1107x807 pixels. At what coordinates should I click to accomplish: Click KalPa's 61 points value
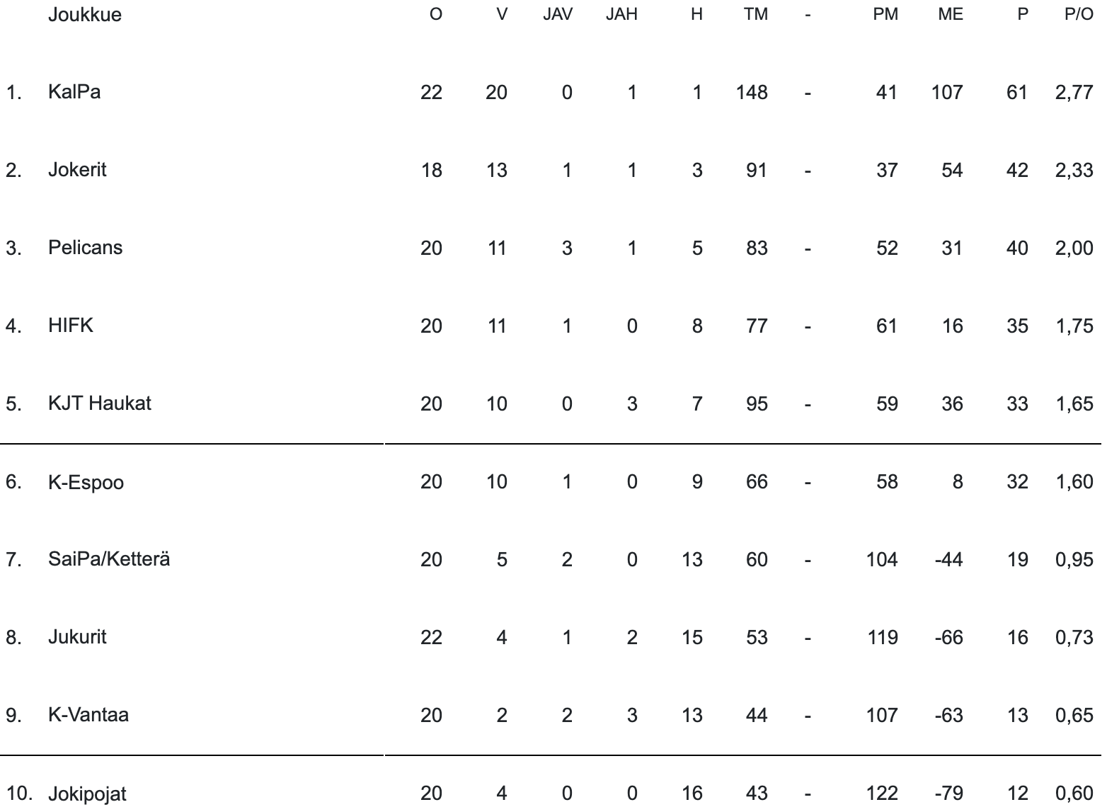(1017, 92)
